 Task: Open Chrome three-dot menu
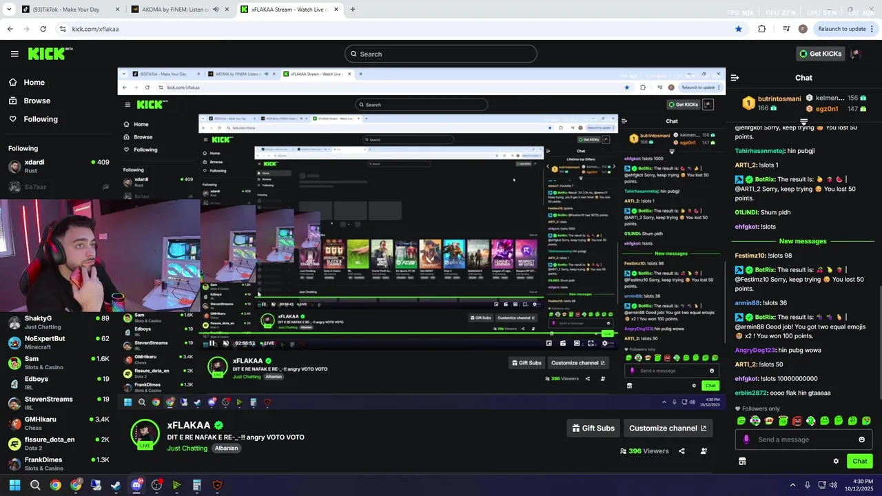(x=873, y=29)
